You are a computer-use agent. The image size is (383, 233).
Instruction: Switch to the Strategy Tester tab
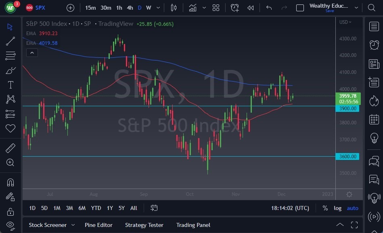(x=144, y=225)
